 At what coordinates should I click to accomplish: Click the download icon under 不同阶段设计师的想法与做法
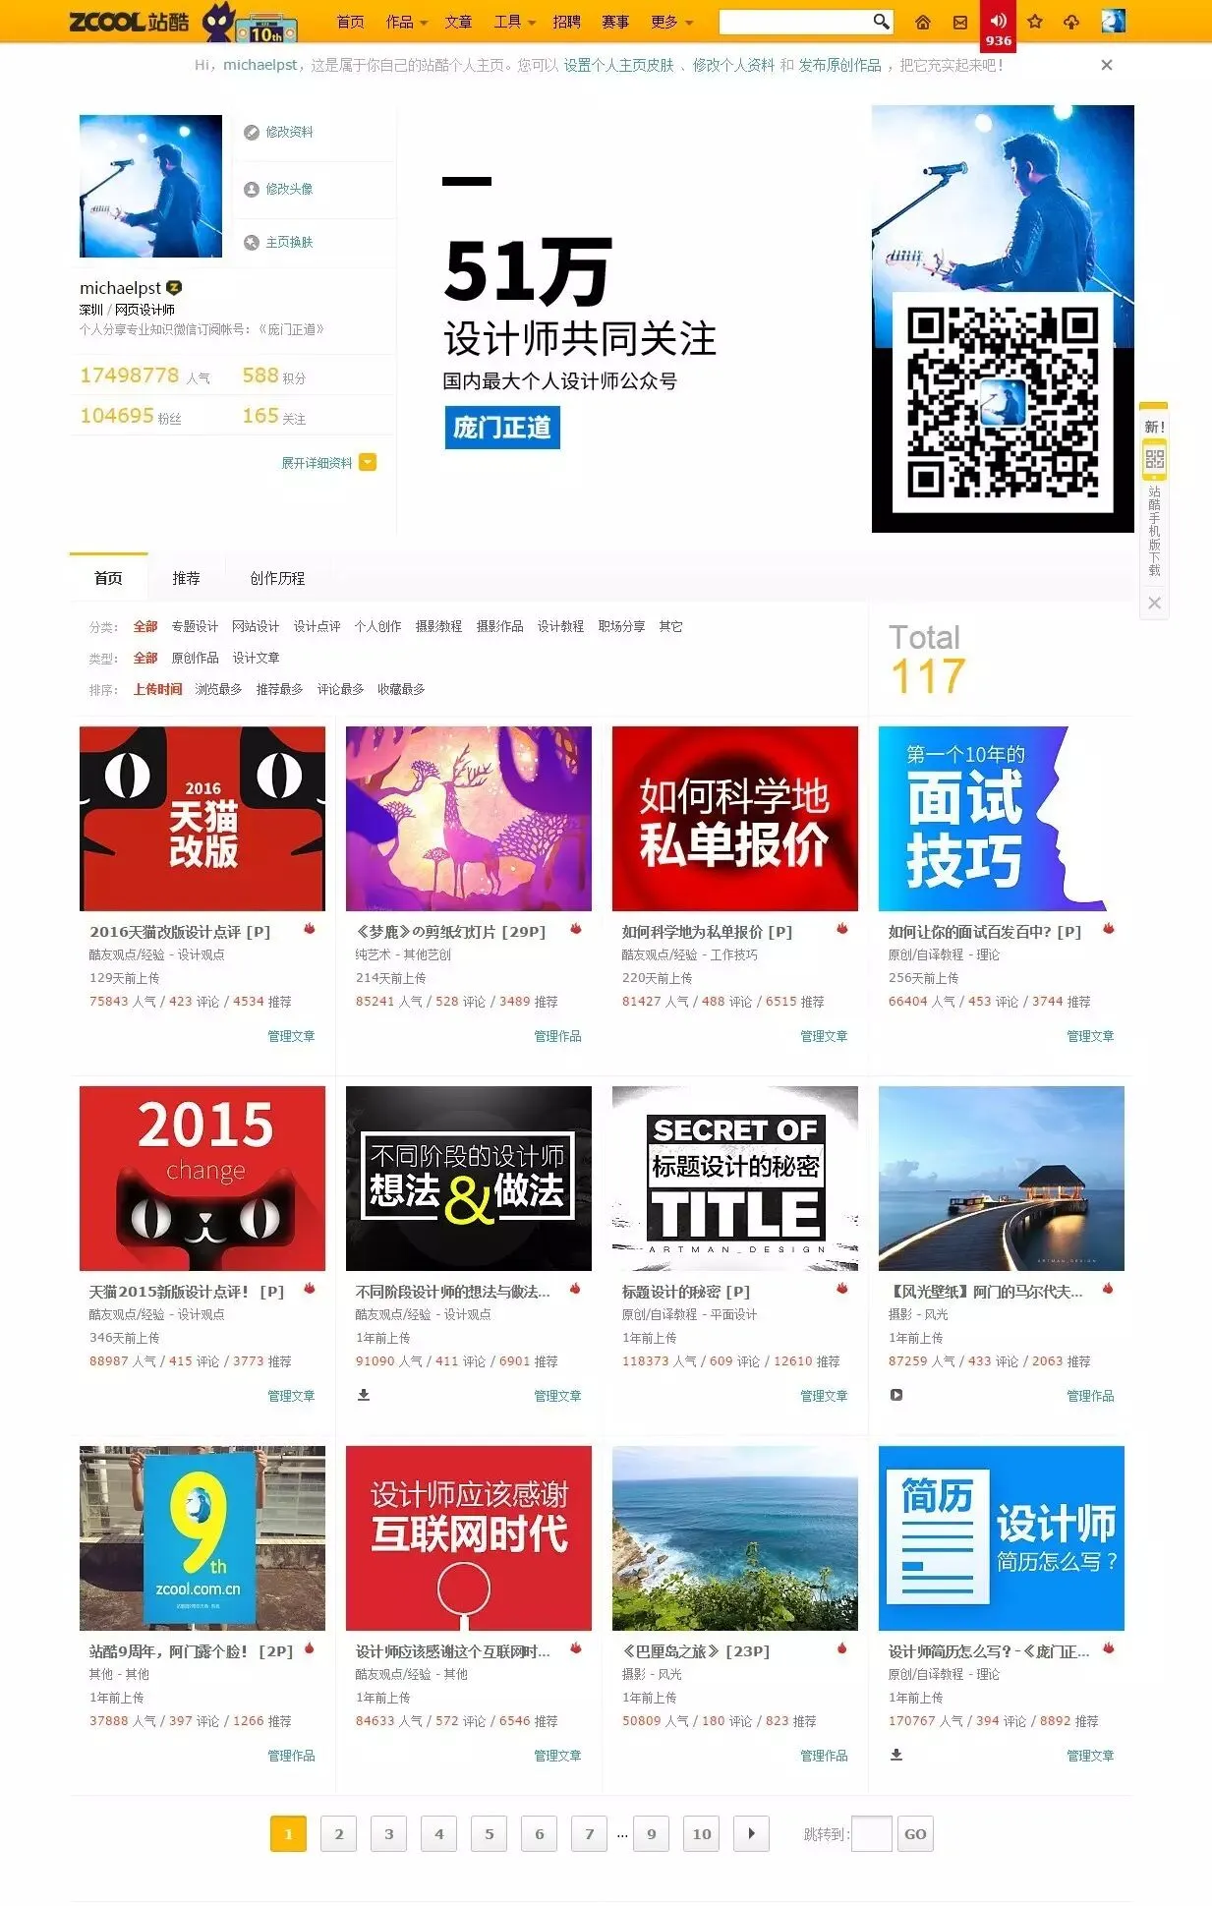(x=364, y=1394)
